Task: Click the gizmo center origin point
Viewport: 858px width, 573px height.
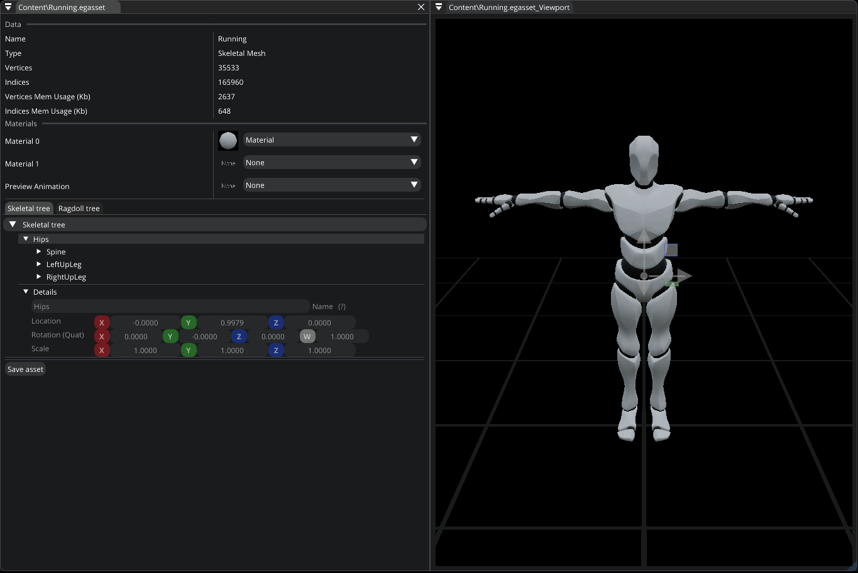Action: click(x=644, y=276)
